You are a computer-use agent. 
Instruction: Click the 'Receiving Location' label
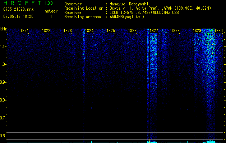coord(84,8)
